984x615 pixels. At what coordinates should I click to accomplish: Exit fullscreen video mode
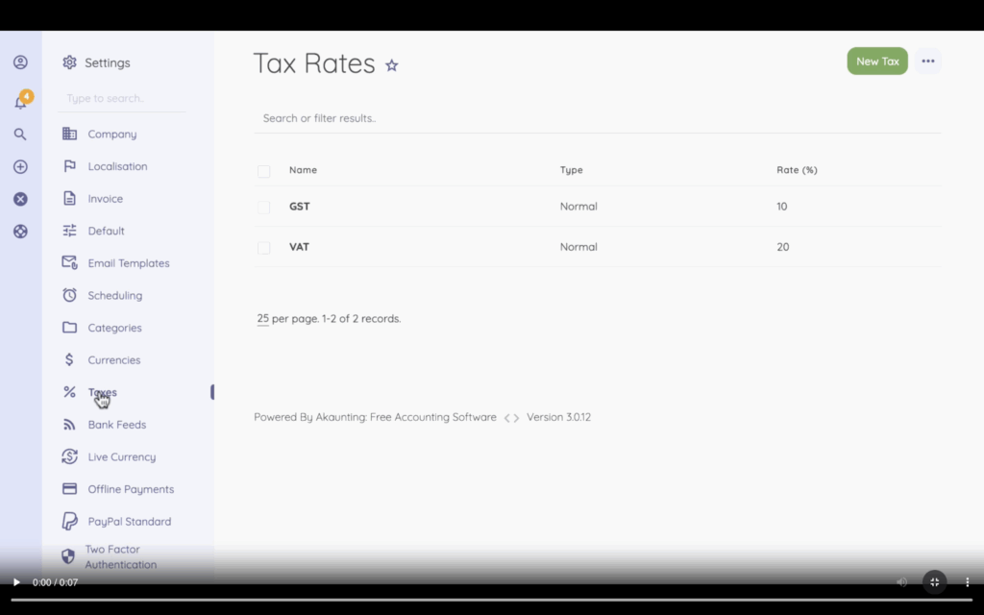pos(934,582)
